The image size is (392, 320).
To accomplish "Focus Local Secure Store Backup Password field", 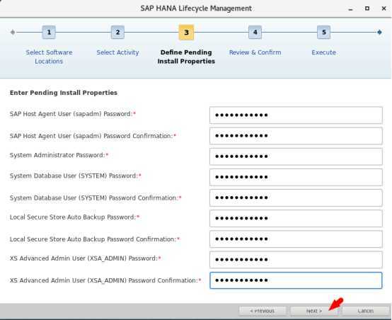I will tap(296, 219).
